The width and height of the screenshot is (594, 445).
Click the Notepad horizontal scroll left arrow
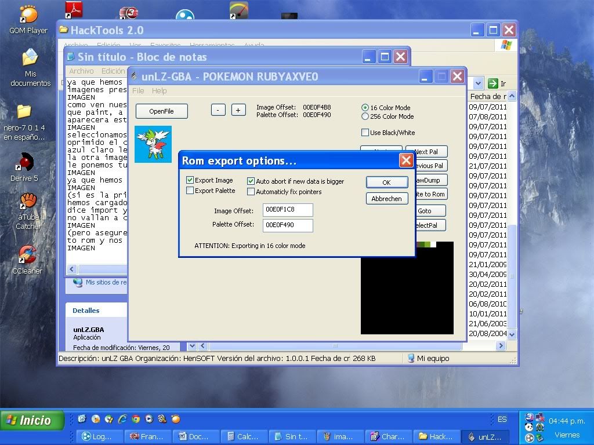[72, 269]
